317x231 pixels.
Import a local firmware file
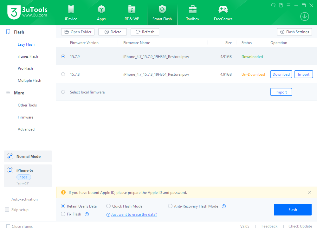click(x=281, y=92)
